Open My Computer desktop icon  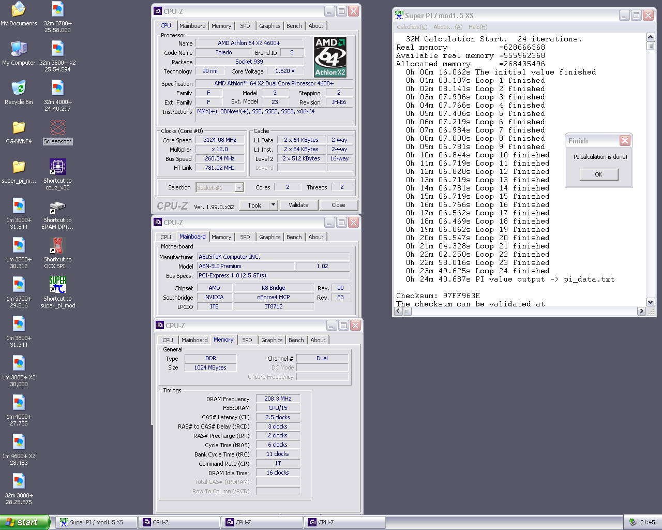click(x=19, y=53)
